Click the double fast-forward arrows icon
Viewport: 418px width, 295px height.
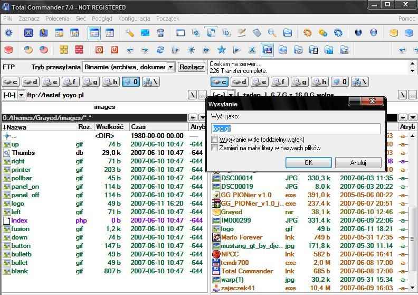tap(206, 50)
